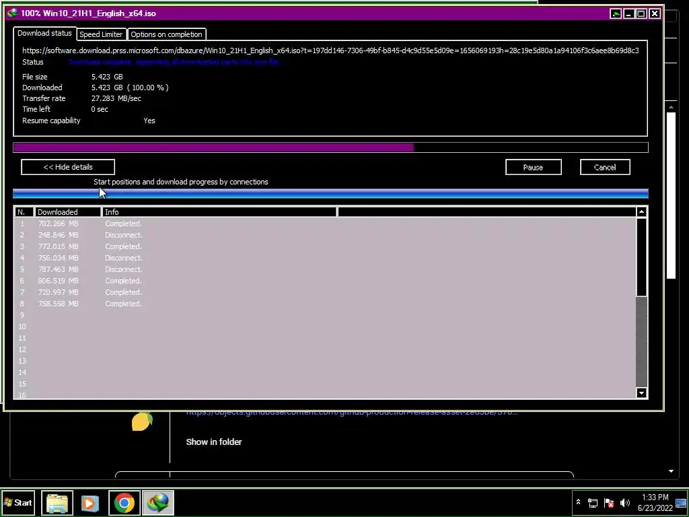Open the clock and date display
The image size is (689, 517).
point(655,502)
